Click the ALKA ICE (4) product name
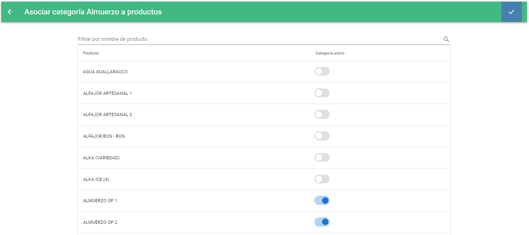The width and height of the screenshot is (529, 235). pyautogui.click(x=96, y=179)
